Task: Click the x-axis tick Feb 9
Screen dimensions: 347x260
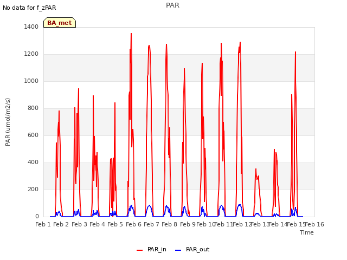Action: click(188, 224)
